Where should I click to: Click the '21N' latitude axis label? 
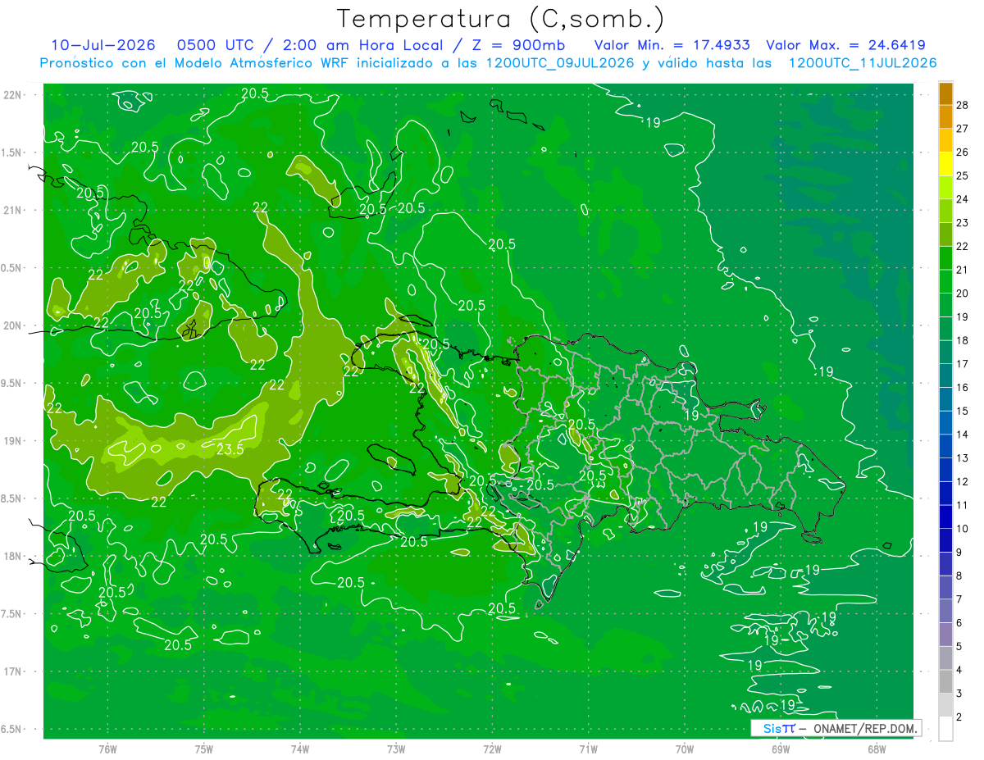tap(11, 210)
